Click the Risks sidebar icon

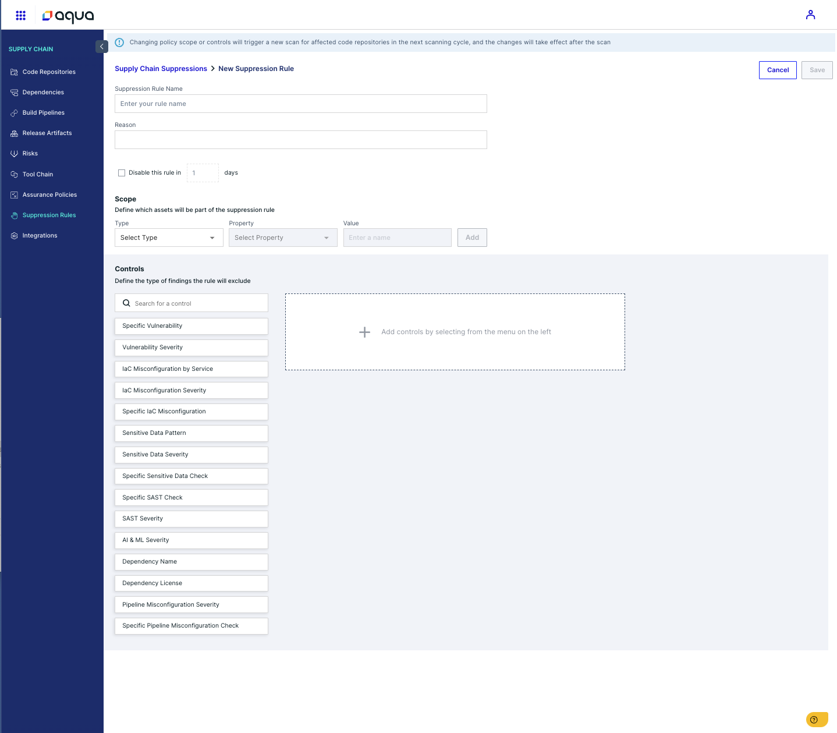point(15,154)
